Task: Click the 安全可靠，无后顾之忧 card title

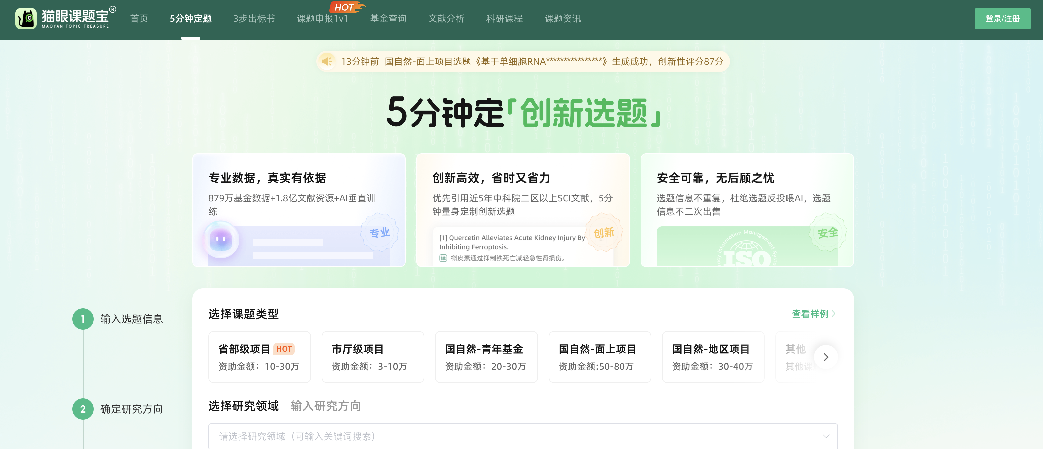Action: click(715, 178)
